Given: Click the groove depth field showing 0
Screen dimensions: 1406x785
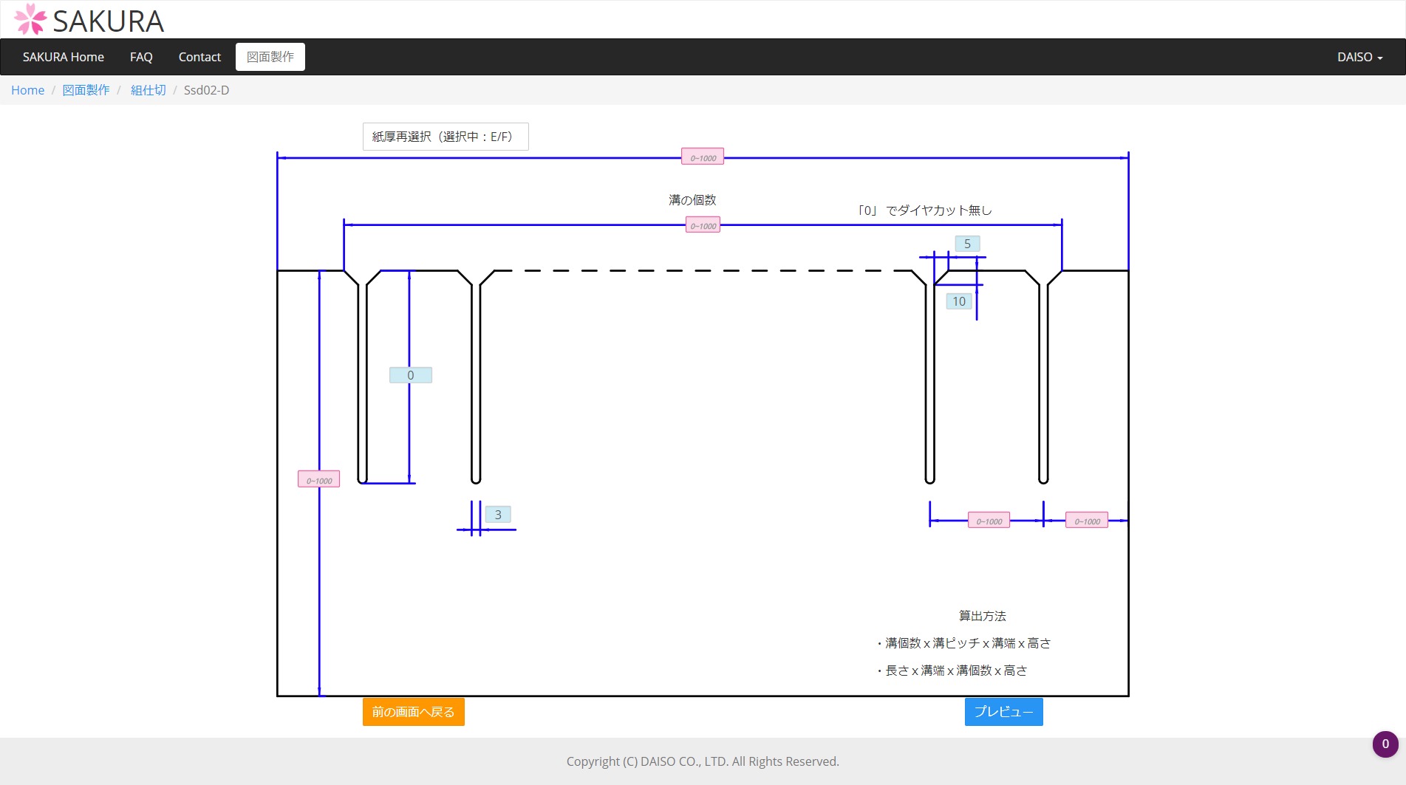Looking at the screenshot, I should [x=410, y=375].
